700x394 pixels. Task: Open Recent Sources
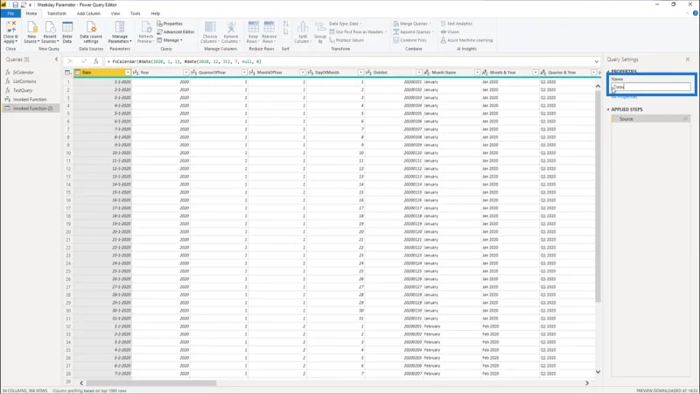click(50, 32)
